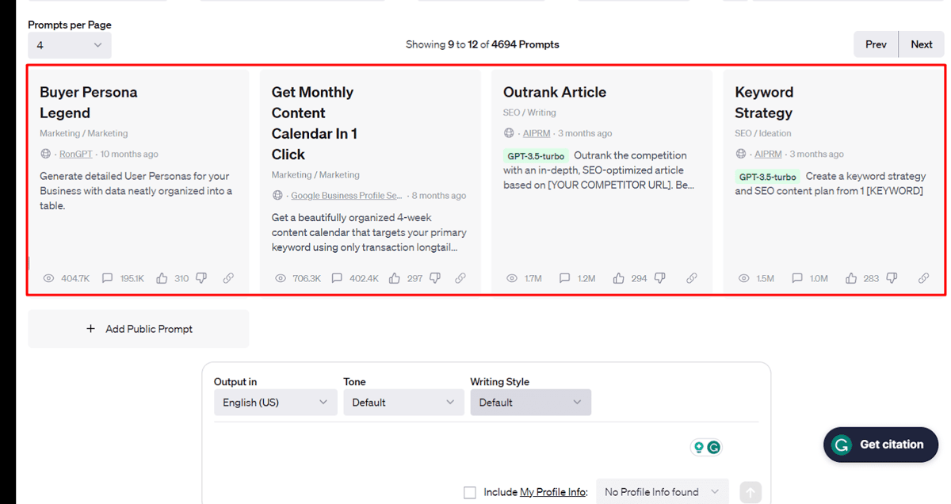The width and height of the screenshot is (951, 504).
Task: Downvote the Outrank Article prompt
Action: pyautogui.click(x=660, y=278)
